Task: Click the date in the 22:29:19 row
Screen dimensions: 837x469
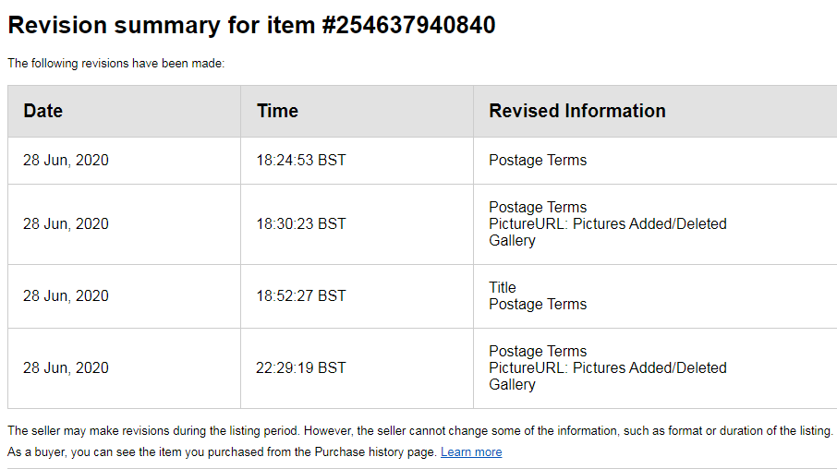Action: tap(66, 368)
